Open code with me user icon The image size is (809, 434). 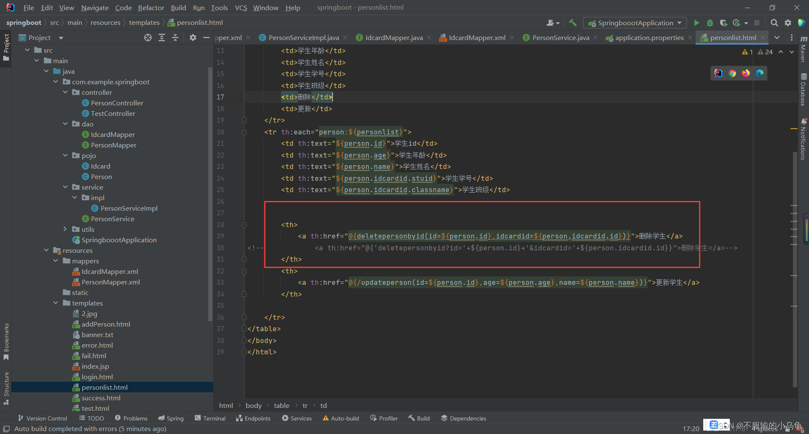553,23
